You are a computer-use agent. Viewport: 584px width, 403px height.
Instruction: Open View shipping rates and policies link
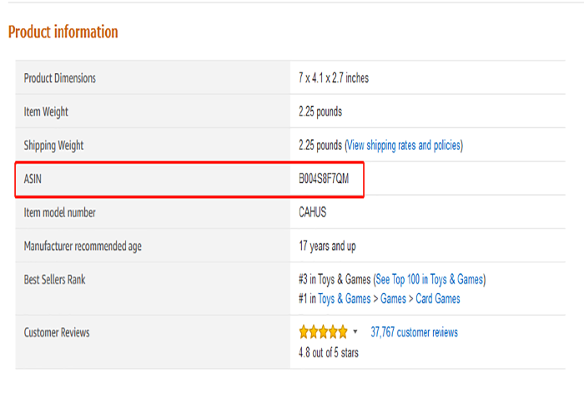click(404, 146)
